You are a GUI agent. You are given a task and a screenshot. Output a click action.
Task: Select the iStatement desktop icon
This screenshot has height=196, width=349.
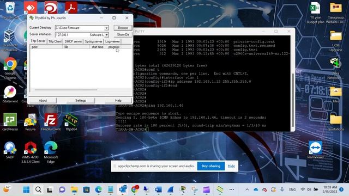pyautogui.click(x=10, y=94)
